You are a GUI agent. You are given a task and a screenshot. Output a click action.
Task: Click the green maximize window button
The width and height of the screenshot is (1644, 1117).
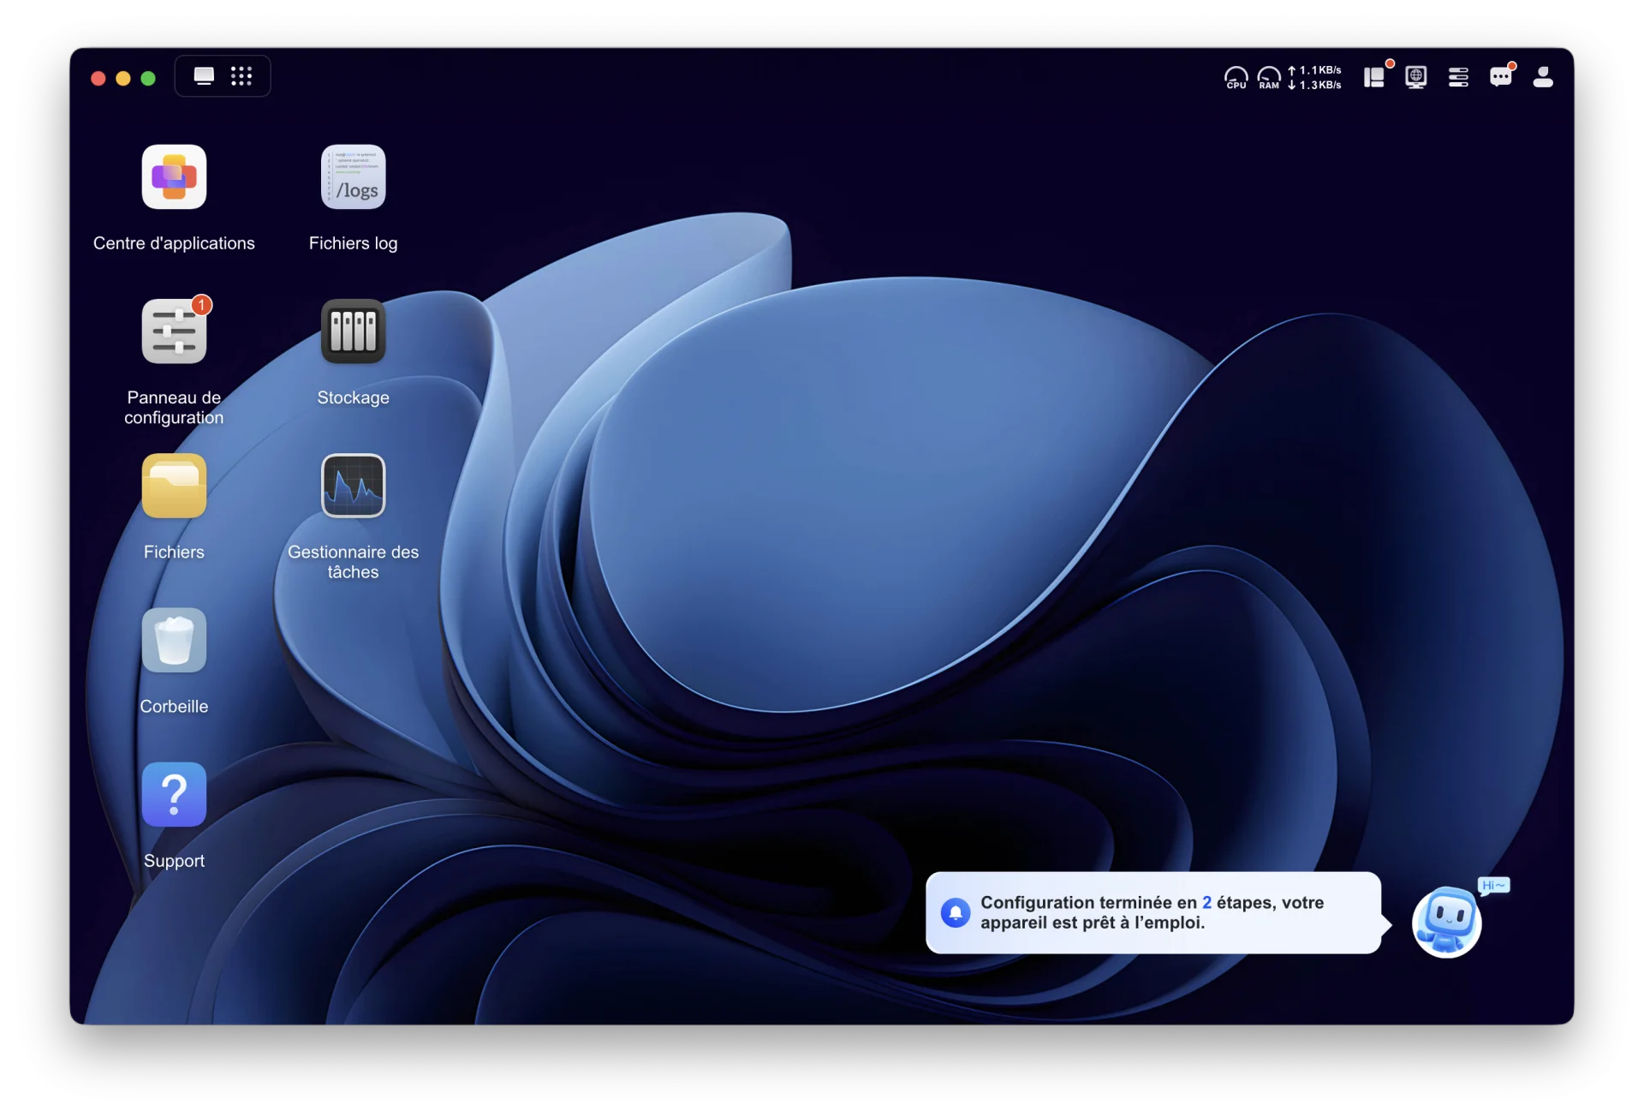pyautogui.click(x=148, y=78)
